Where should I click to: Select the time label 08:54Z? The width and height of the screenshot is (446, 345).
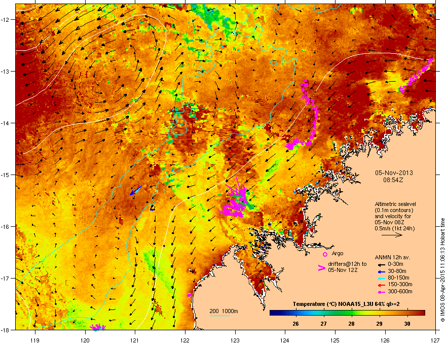point(393,180)
